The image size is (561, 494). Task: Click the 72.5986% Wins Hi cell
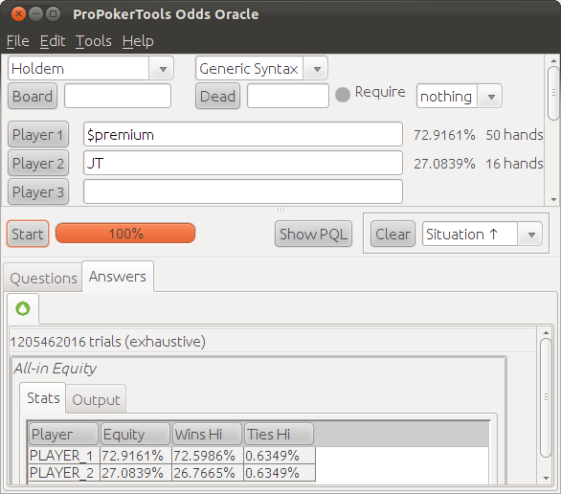click(207, 456)
